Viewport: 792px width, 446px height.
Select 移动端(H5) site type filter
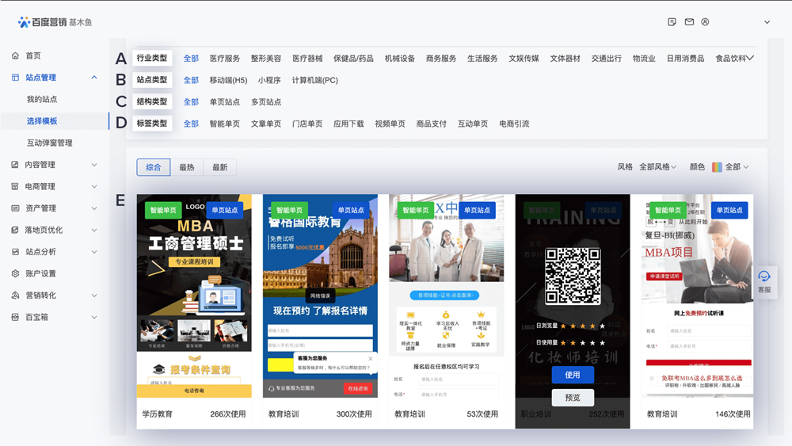tap(228, 80)
